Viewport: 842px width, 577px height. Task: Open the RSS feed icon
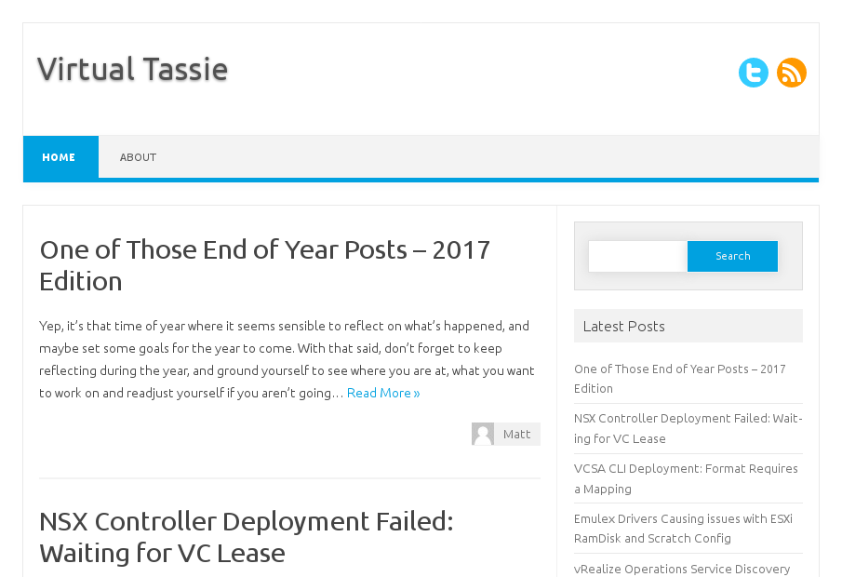792,73
